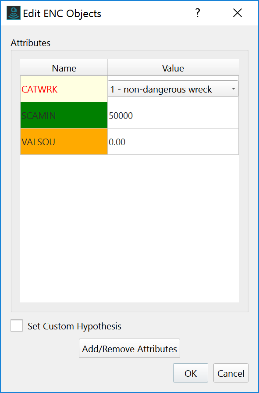Select the VALSOU value cell 0.00

pos(173,142)
